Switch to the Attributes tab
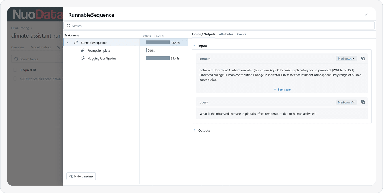Viewport: 383px width, 193px height. (226, 34)
